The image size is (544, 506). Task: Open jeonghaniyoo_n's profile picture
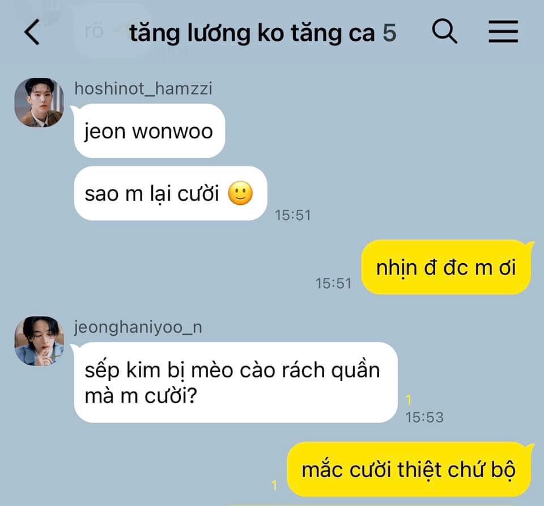pos(39,341)
